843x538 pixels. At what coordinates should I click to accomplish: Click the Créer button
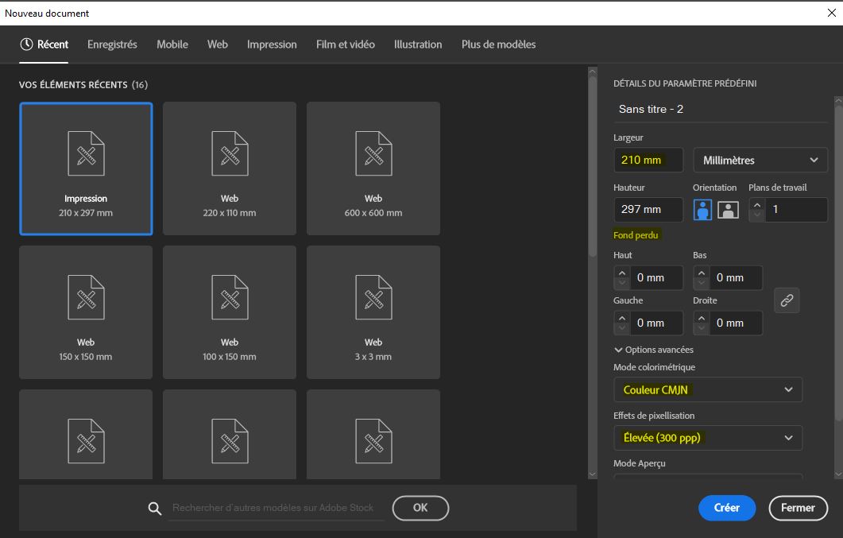[x=727, y=508]
